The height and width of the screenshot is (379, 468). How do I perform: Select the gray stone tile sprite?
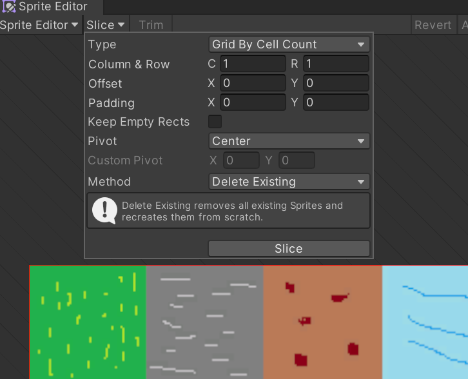205,322
